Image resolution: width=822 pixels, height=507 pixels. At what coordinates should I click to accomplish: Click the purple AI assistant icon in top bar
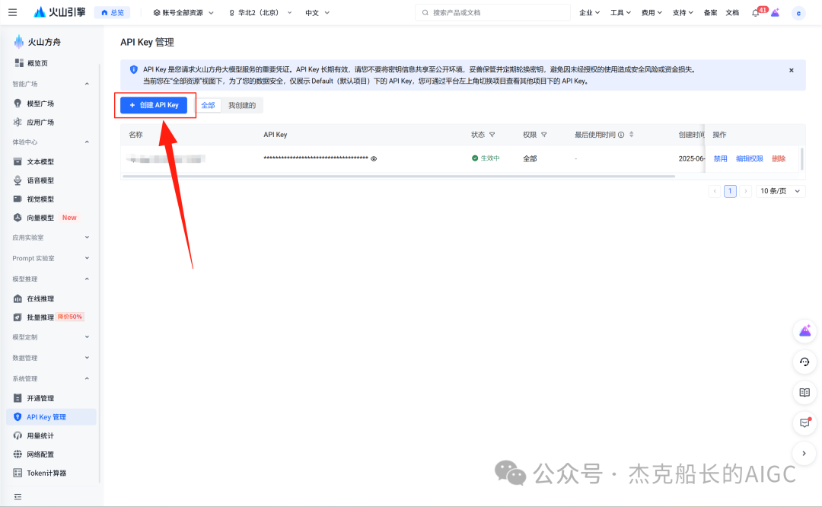coord(776,13)
